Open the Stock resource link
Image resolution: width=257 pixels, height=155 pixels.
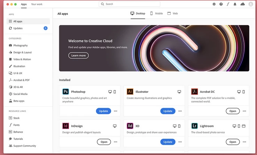pos(14,118)
